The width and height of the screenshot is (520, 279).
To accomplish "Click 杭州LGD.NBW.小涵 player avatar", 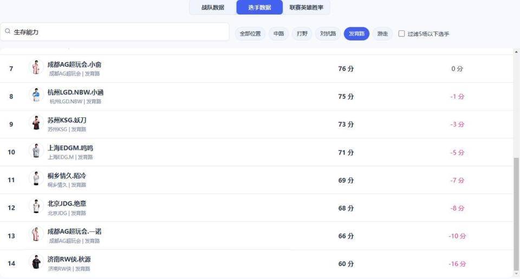I will (36, 96).
